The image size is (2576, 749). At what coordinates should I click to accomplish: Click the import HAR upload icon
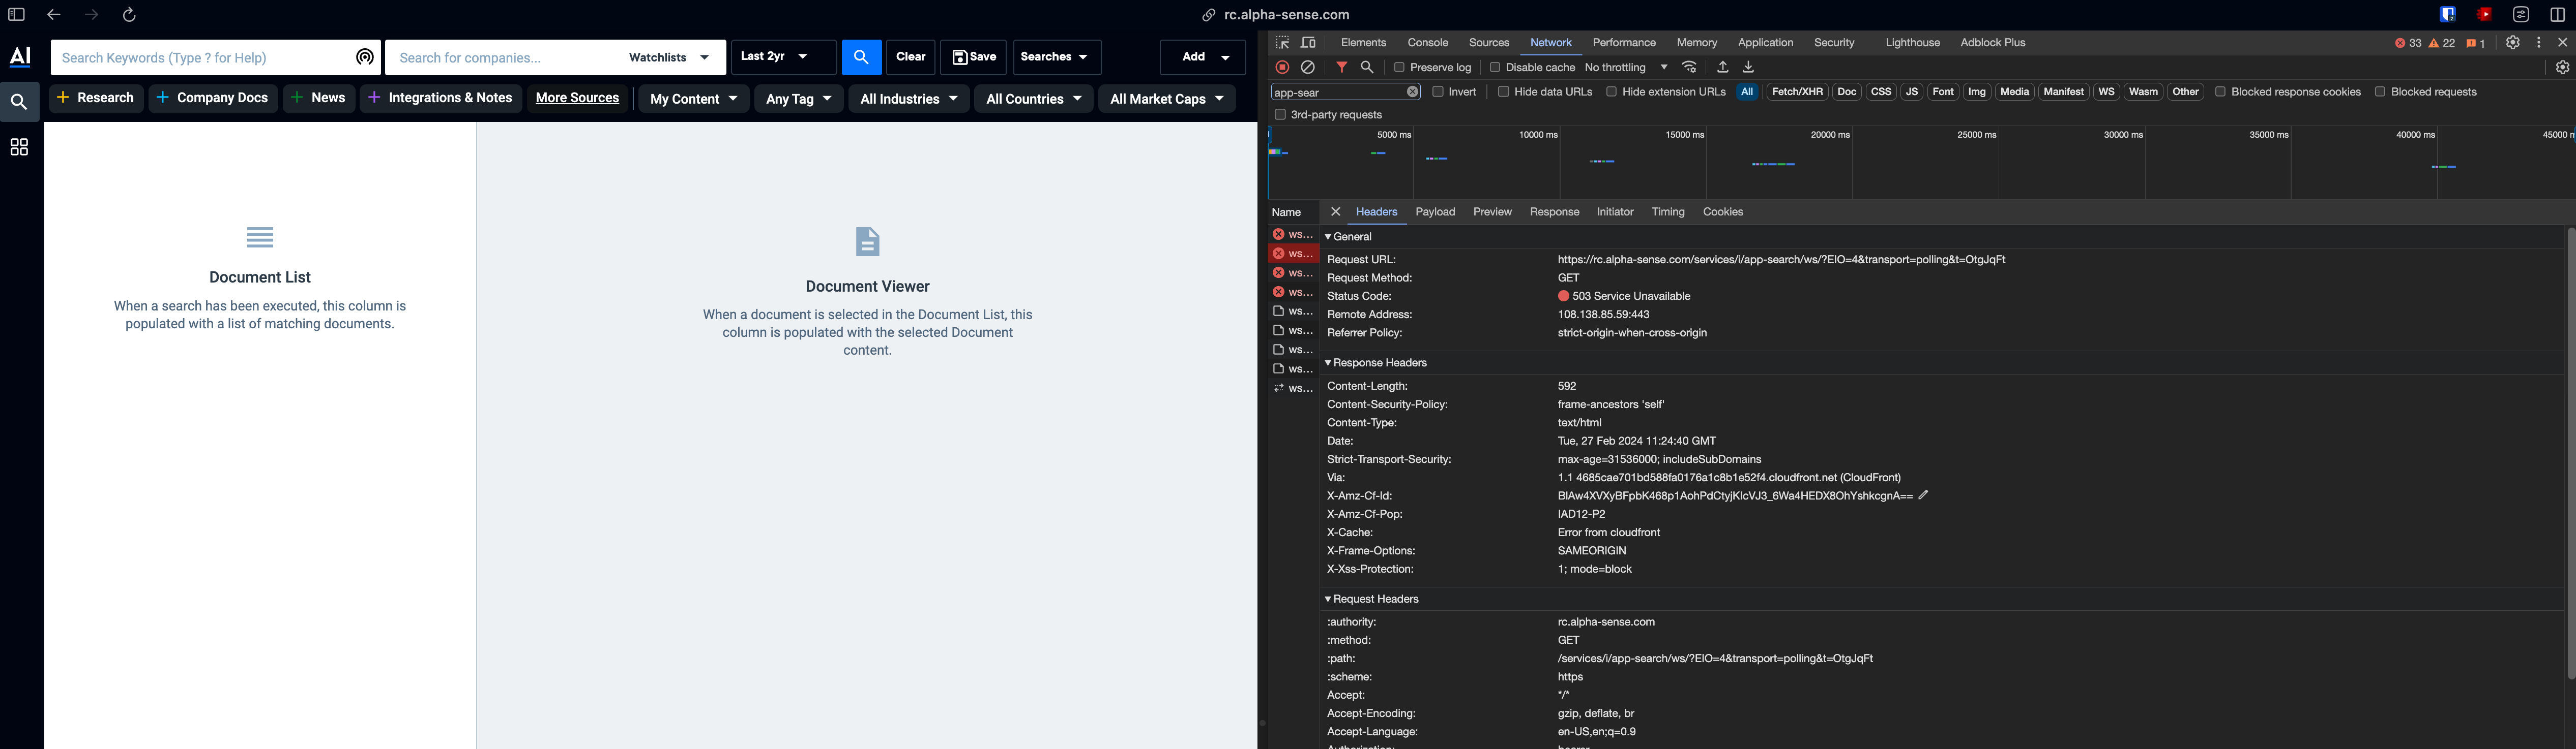click(x=1722, y=67)
